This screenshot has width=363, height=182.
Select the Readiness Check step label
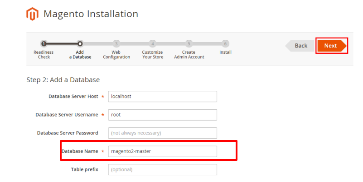click(x=44, y=55)
